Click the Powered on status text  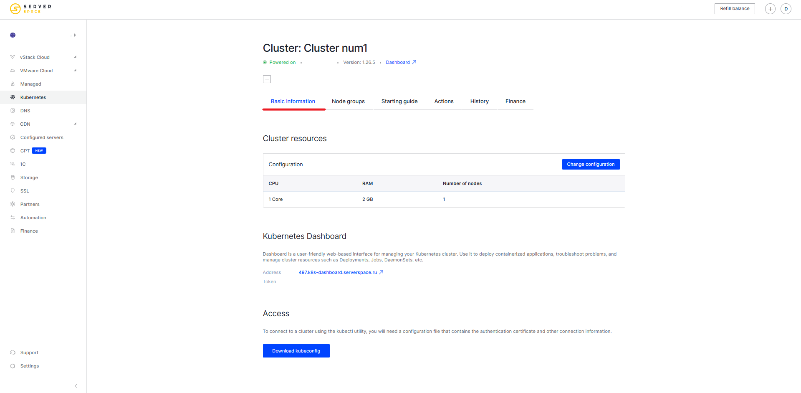[283, 62]
